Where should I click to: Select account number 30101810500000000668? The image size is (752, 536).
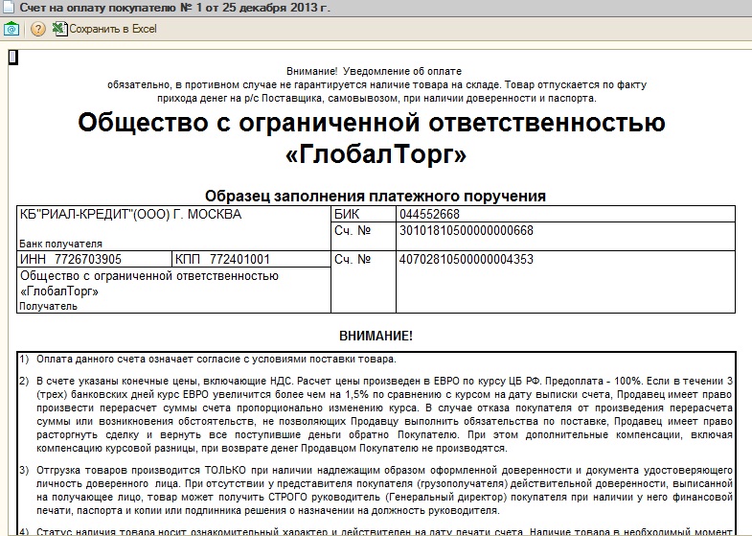tap(467, 231)
